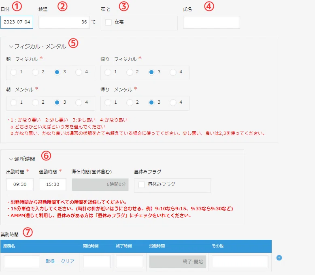Check the 在宅 checkbox

108,22
